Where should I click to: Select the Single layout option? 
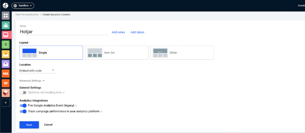(x=51, y=52)
